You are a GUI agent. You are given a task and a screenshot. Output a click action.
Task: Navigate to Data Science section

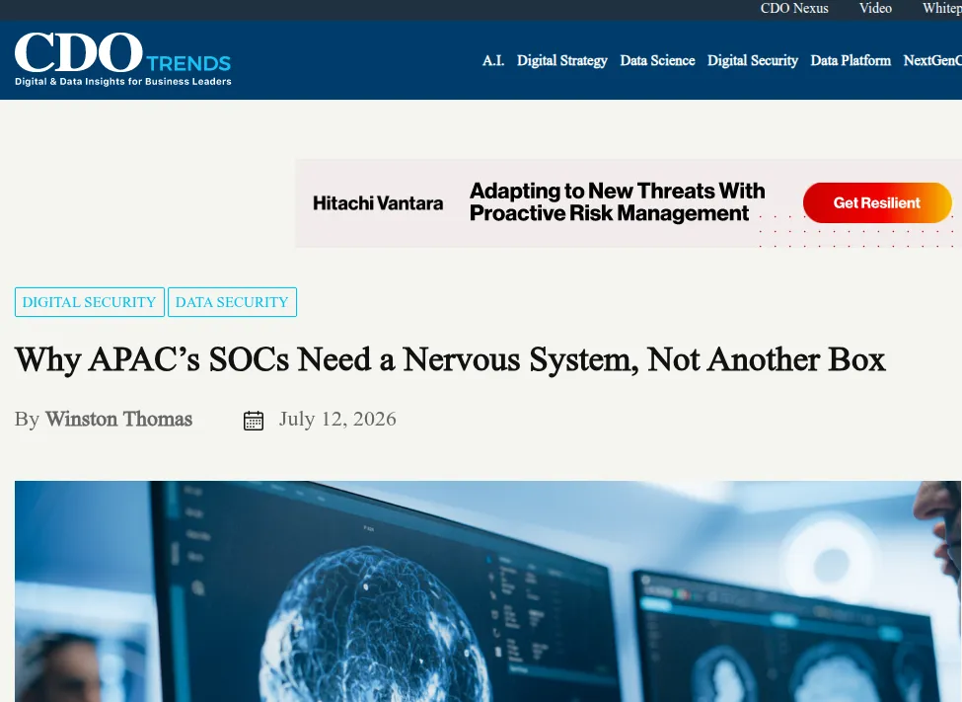[657, 60]
